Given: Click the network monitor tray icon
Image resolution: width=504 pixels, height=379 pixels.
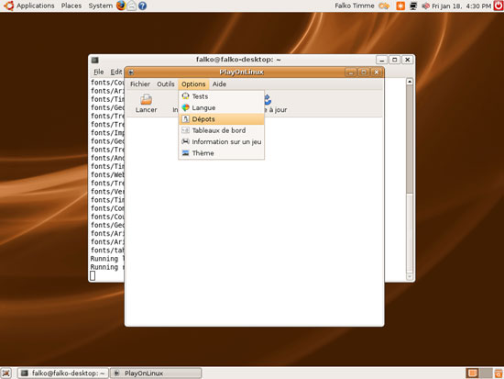Looking at the screenshot, I should [413, 6].
